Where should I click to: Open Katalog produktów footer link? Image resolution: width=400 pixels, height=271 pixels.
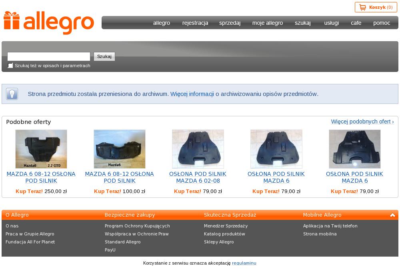point(224,234)
